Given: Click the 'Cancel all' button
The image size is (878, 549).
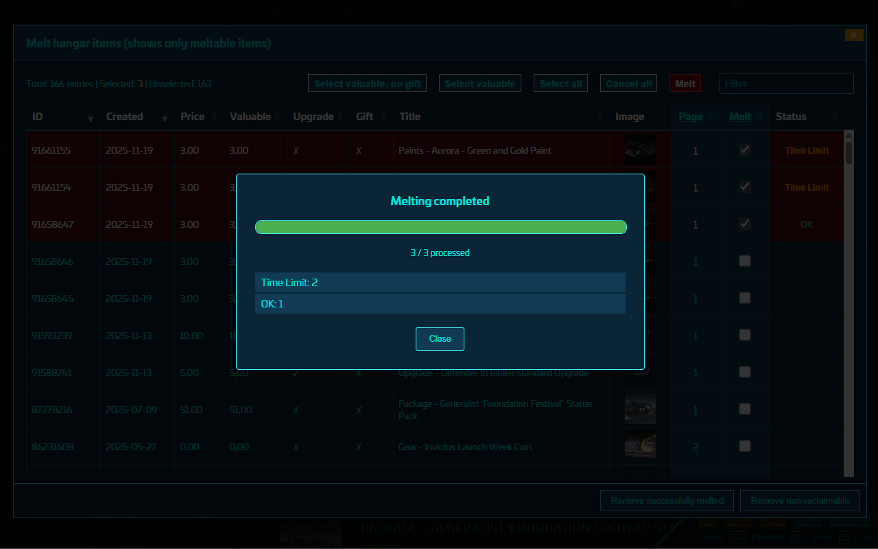Looking at the screenshot, I should (x=628, y=84).
